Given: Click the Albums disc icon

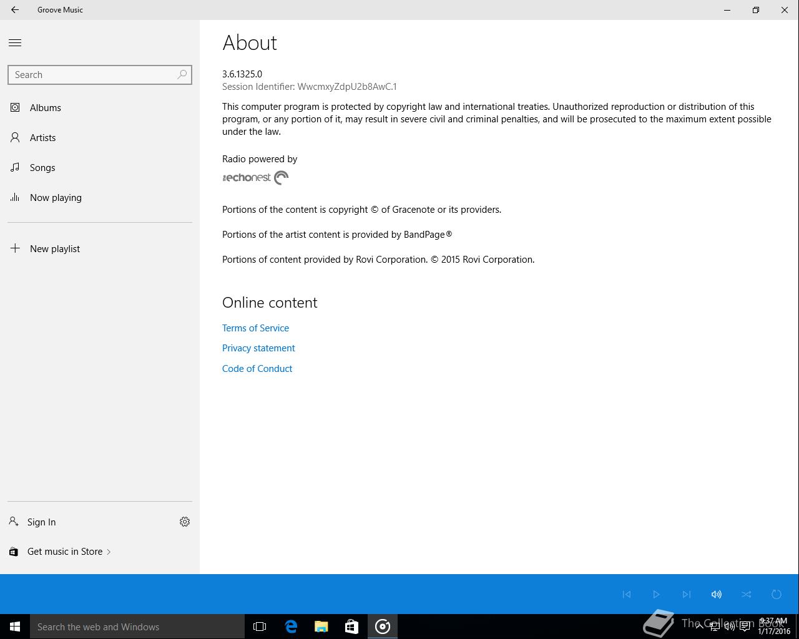Looking at the screenshot, I should click(x=15, y=108).
